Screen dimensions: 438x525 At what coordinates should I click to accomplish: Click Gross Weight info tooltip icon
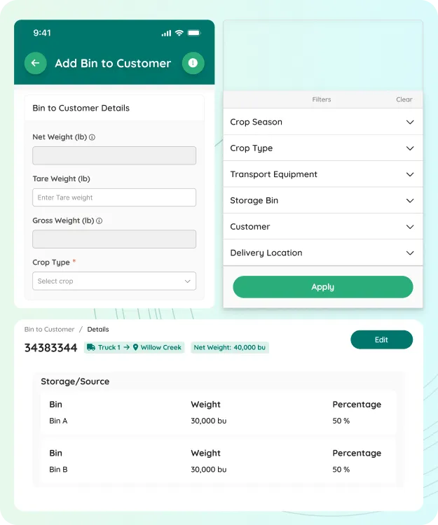[x=100, y=220]
